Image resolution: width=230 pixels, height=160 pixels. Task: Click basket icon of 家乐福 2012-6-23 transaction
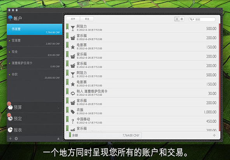click(x=73, y=66)
